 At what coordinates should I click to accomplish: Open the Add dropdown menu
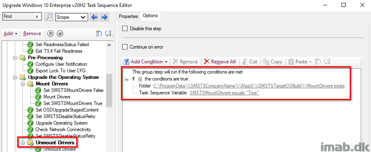11,34
